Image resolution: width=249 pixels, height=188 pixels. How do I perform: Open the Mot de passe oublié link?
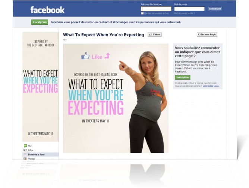pyautogui.click(x=185, y=13)
